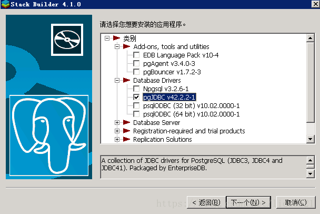Select psqlODBC (64 bit) v10.02.0000-1 label
This screenshot has width=320, height=214.
(x=191, y=114)
